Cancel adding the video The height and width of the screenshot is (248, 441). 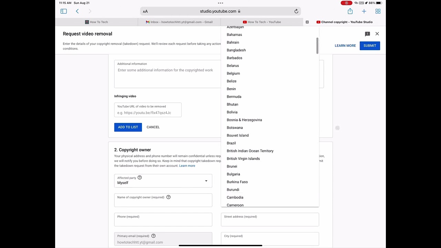pos(153,127)
